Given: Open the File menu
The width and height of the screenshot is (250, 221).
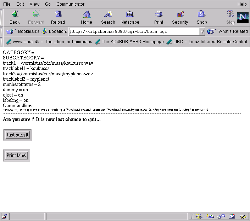Looking at the screenshot, I should 7,4.
